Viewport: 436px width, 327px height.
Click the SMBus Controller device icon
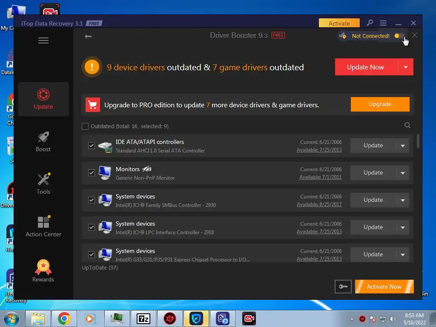tap(105, 200)
